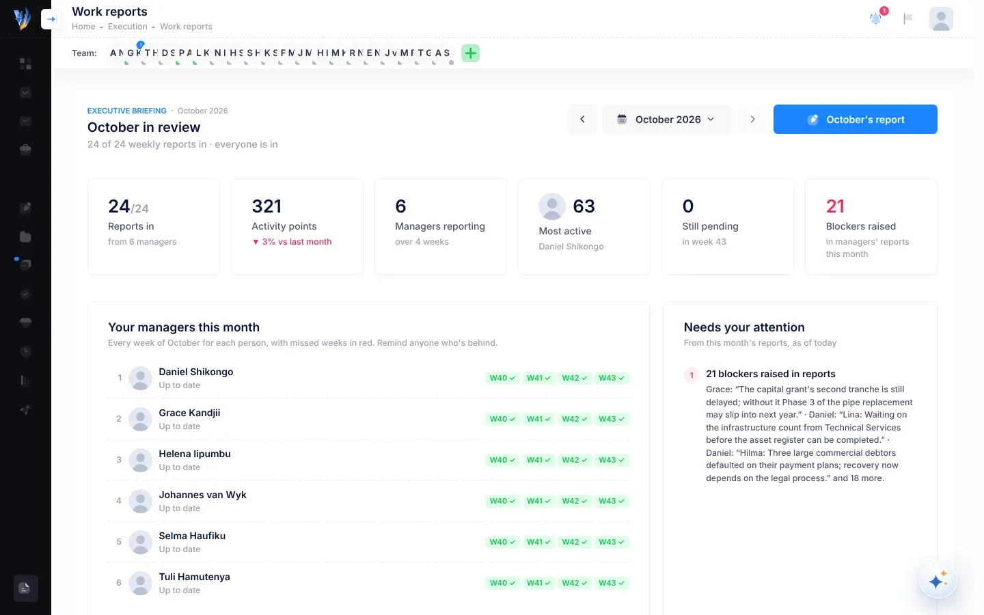The image size is (984, 615).
Task: Click the Most active stat card
Action: [x=584, y=227]
